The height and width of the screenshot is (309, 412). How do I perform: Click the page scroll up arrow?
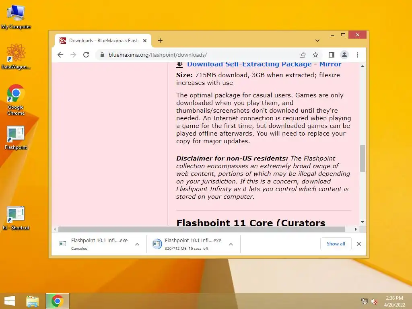pyautogui.click(x=363, y=66)
